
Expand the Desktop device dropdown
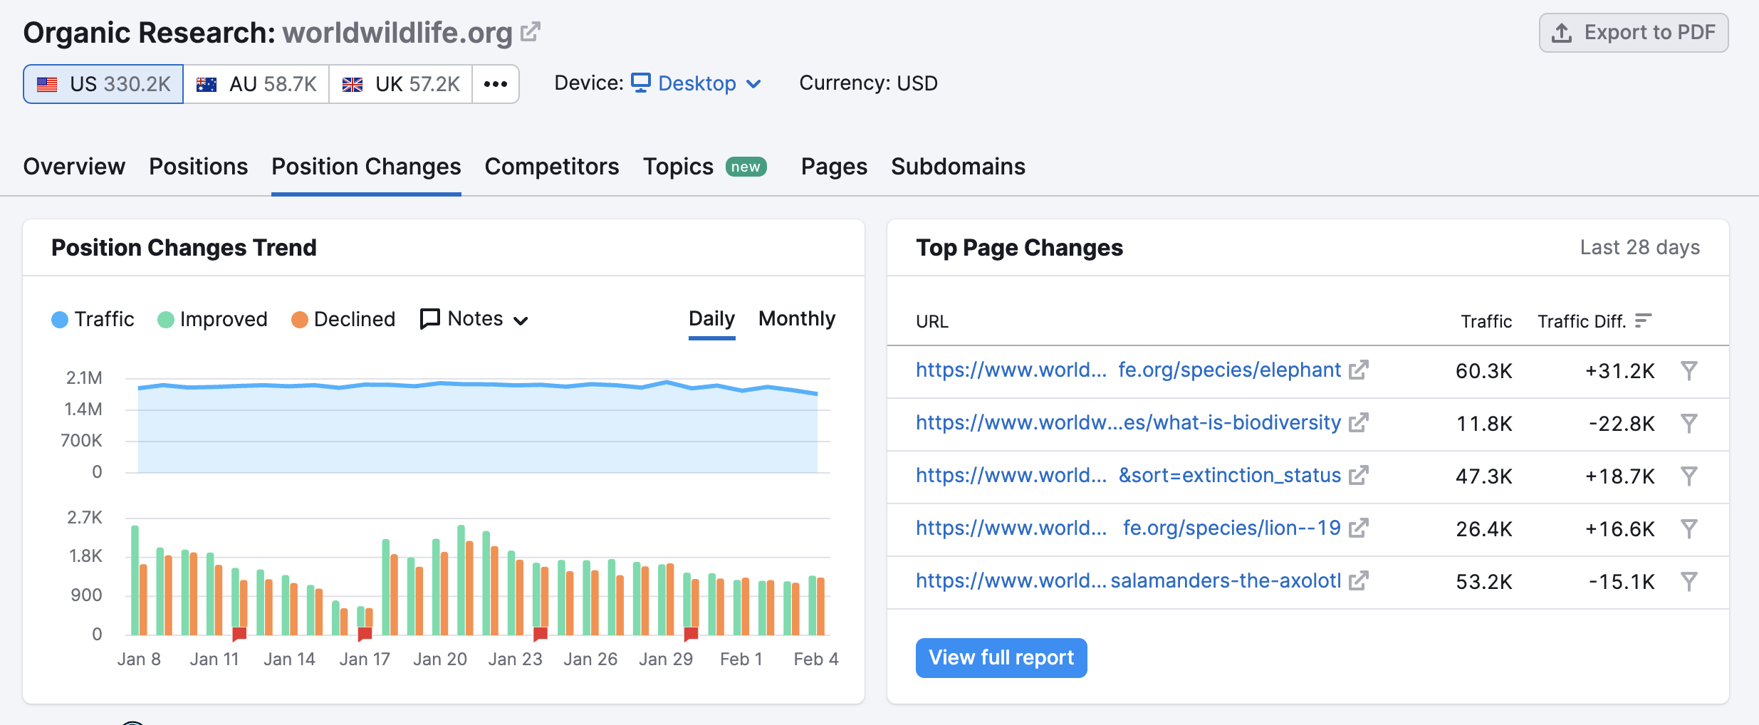click(696, 83)
